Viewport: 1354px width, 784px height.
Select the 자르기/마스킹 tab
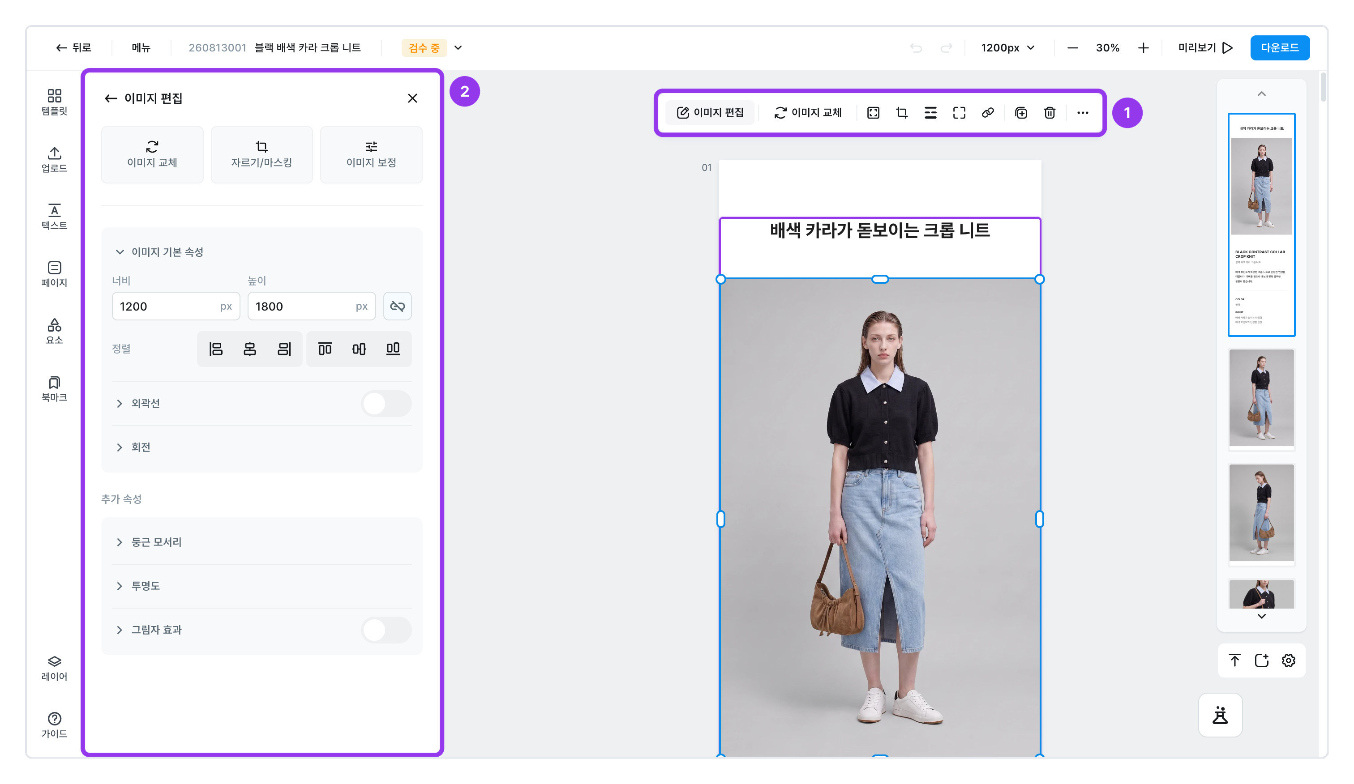[x=261, y=155]
